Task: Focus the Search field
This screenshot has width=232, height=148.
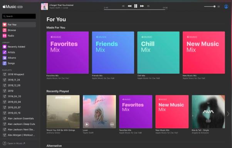Action: 19,16
